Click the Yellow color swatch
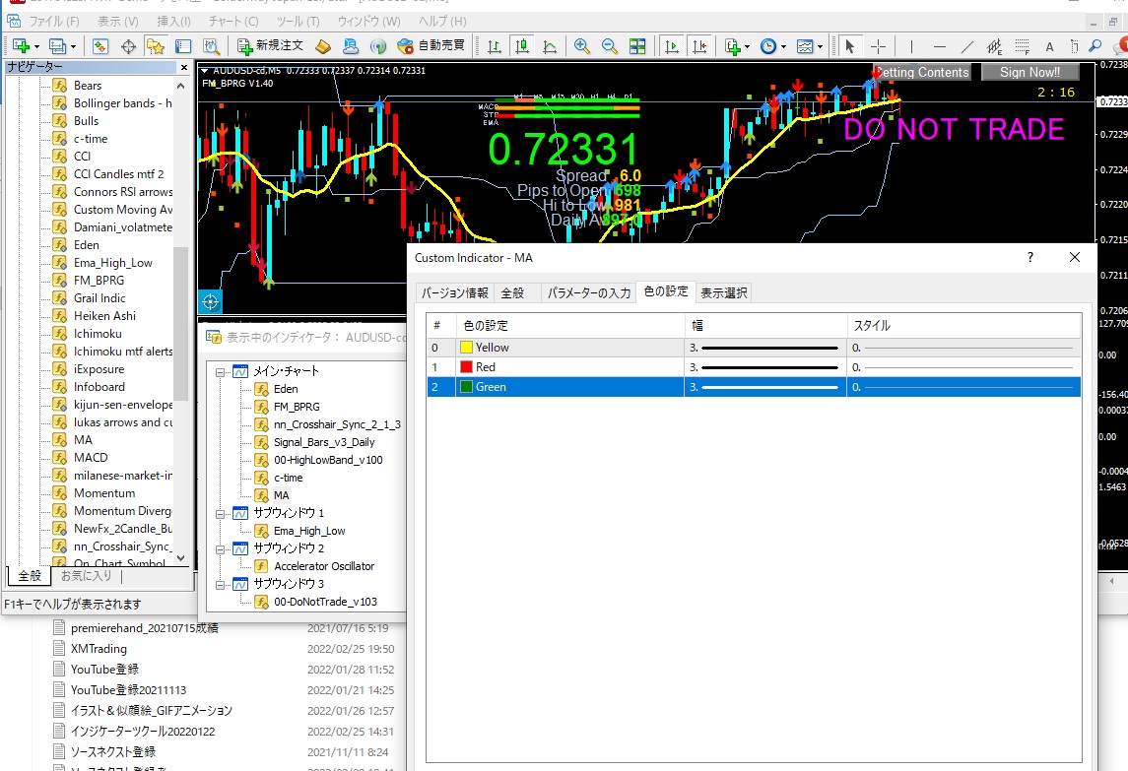1128x771 pixels. [466, 348]
